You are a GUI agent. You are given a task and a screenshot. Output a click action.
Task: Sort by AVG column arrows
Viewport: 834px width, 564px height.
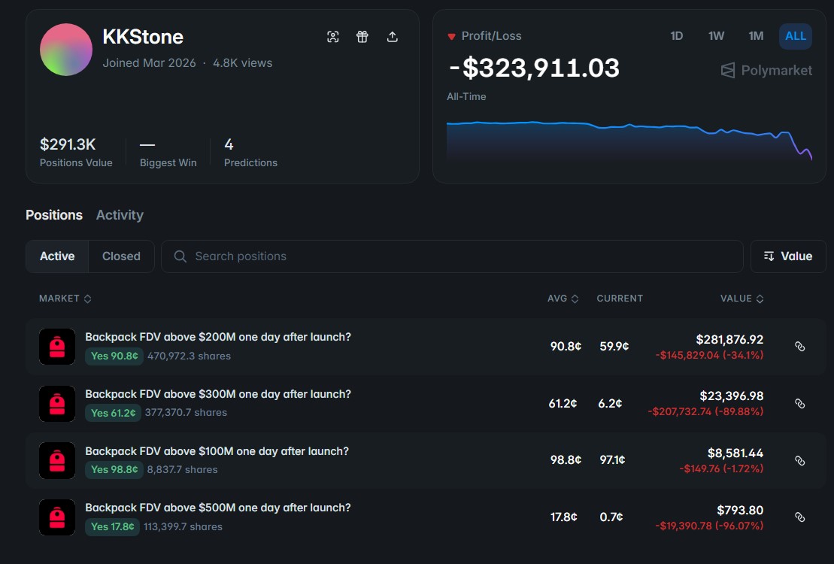(x=575, y=299)
